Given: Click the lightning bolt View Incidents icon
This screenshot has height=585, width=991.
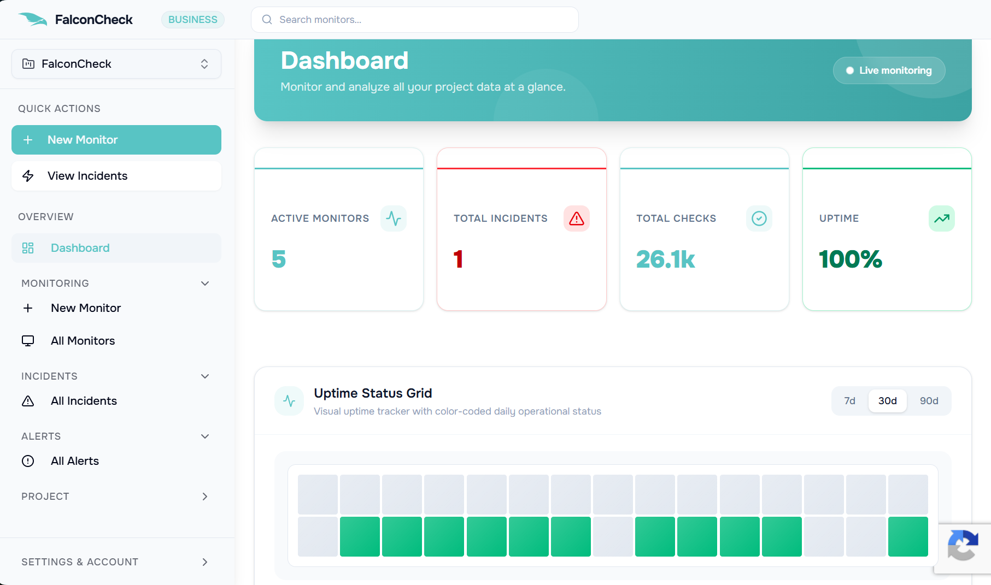Looking at the screenshot, I should point(28,176).
